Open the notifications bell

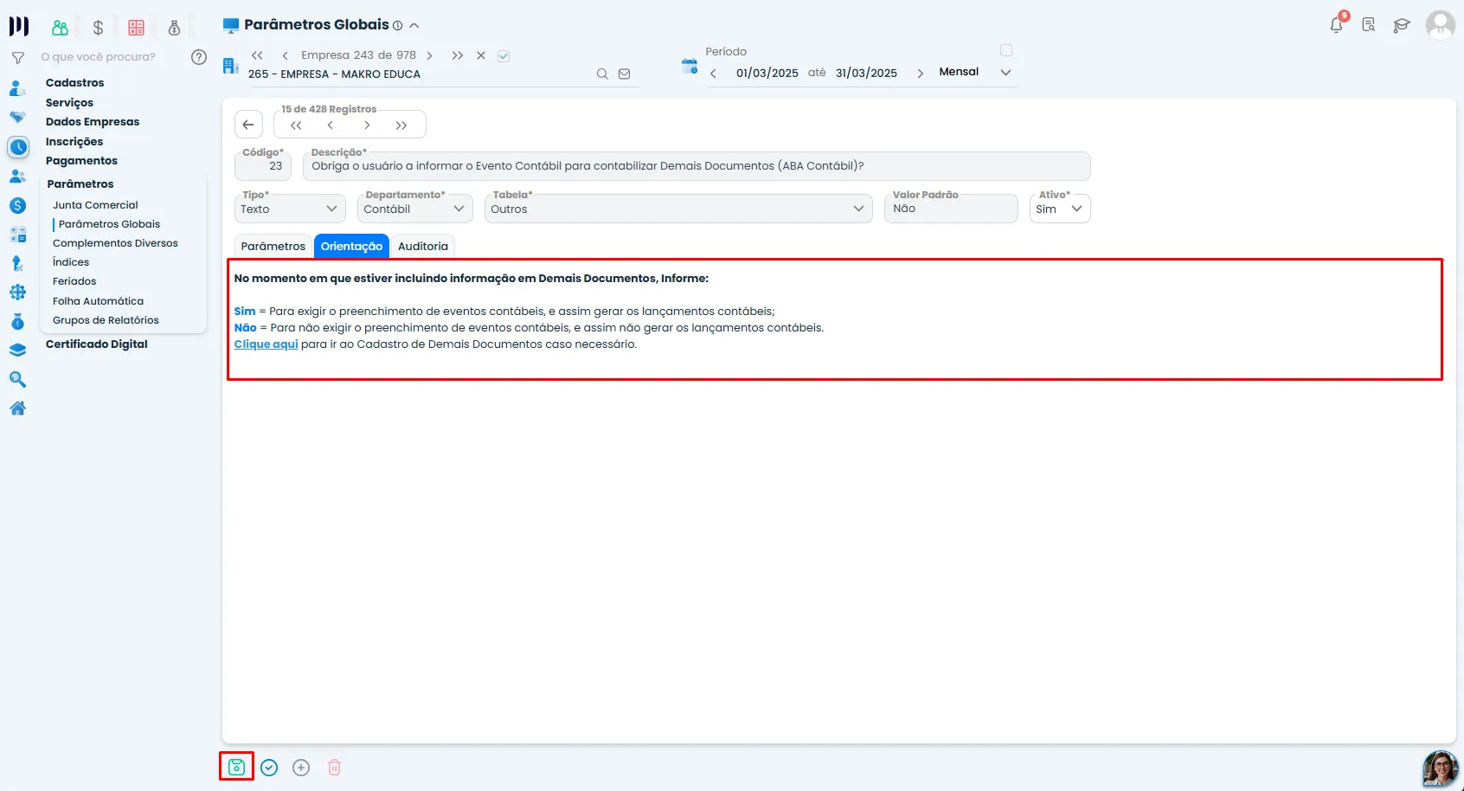coord(1337,24)
